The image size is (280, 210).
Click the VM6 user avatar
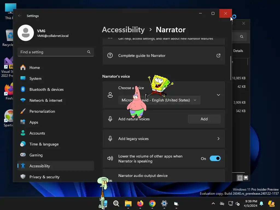(26, 33)
